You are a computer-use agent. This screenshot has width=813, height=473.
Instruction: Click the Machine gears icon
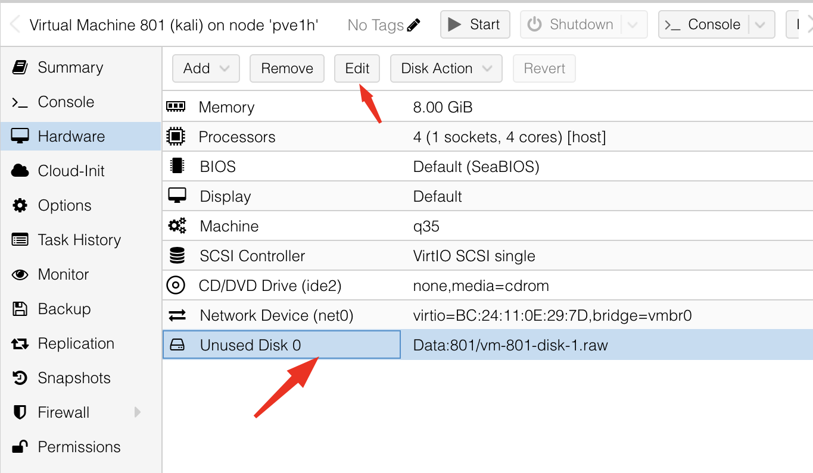[x=177, y=226]
